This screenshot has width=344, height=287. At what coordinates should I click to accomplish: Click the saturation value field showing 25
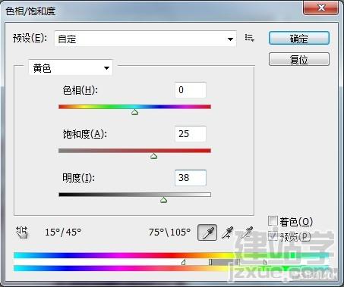[x=191, y=134]
